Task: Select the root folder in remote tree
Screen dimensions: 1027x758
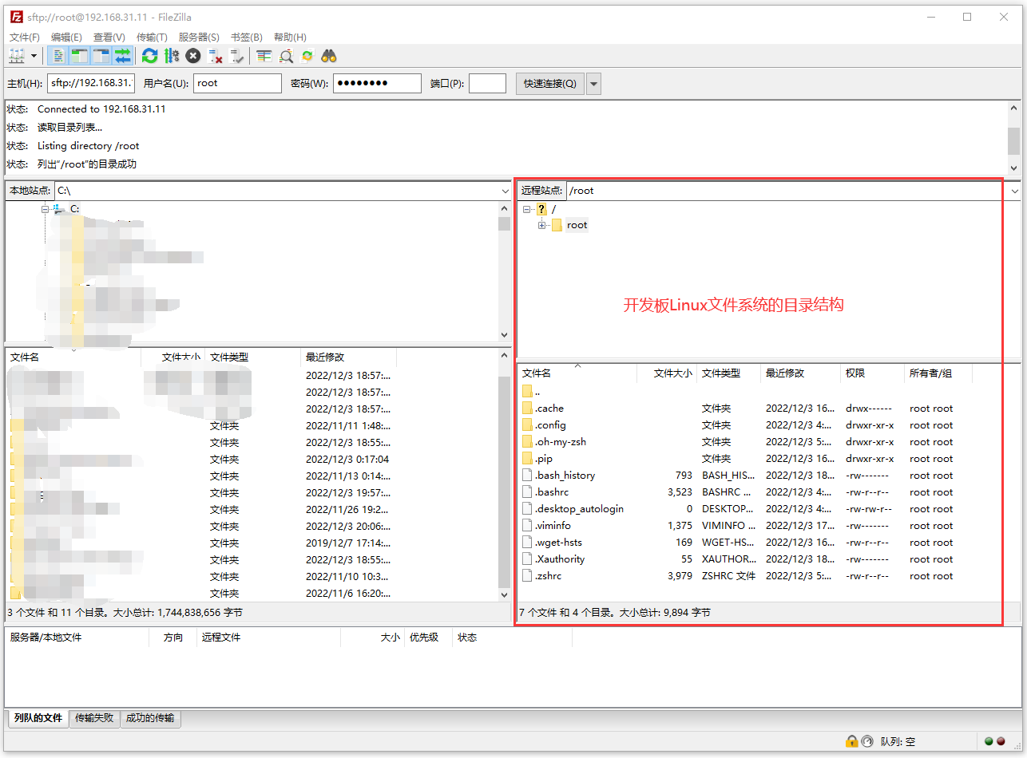Action: pos(577,225)
